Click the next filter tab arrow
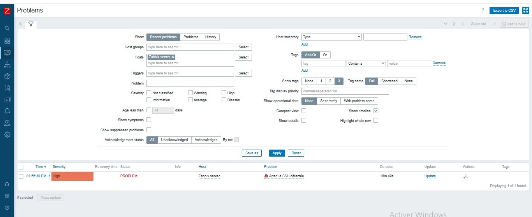Image resolution: width=532 pixels, height=217 pixels. tap(454, 24)
